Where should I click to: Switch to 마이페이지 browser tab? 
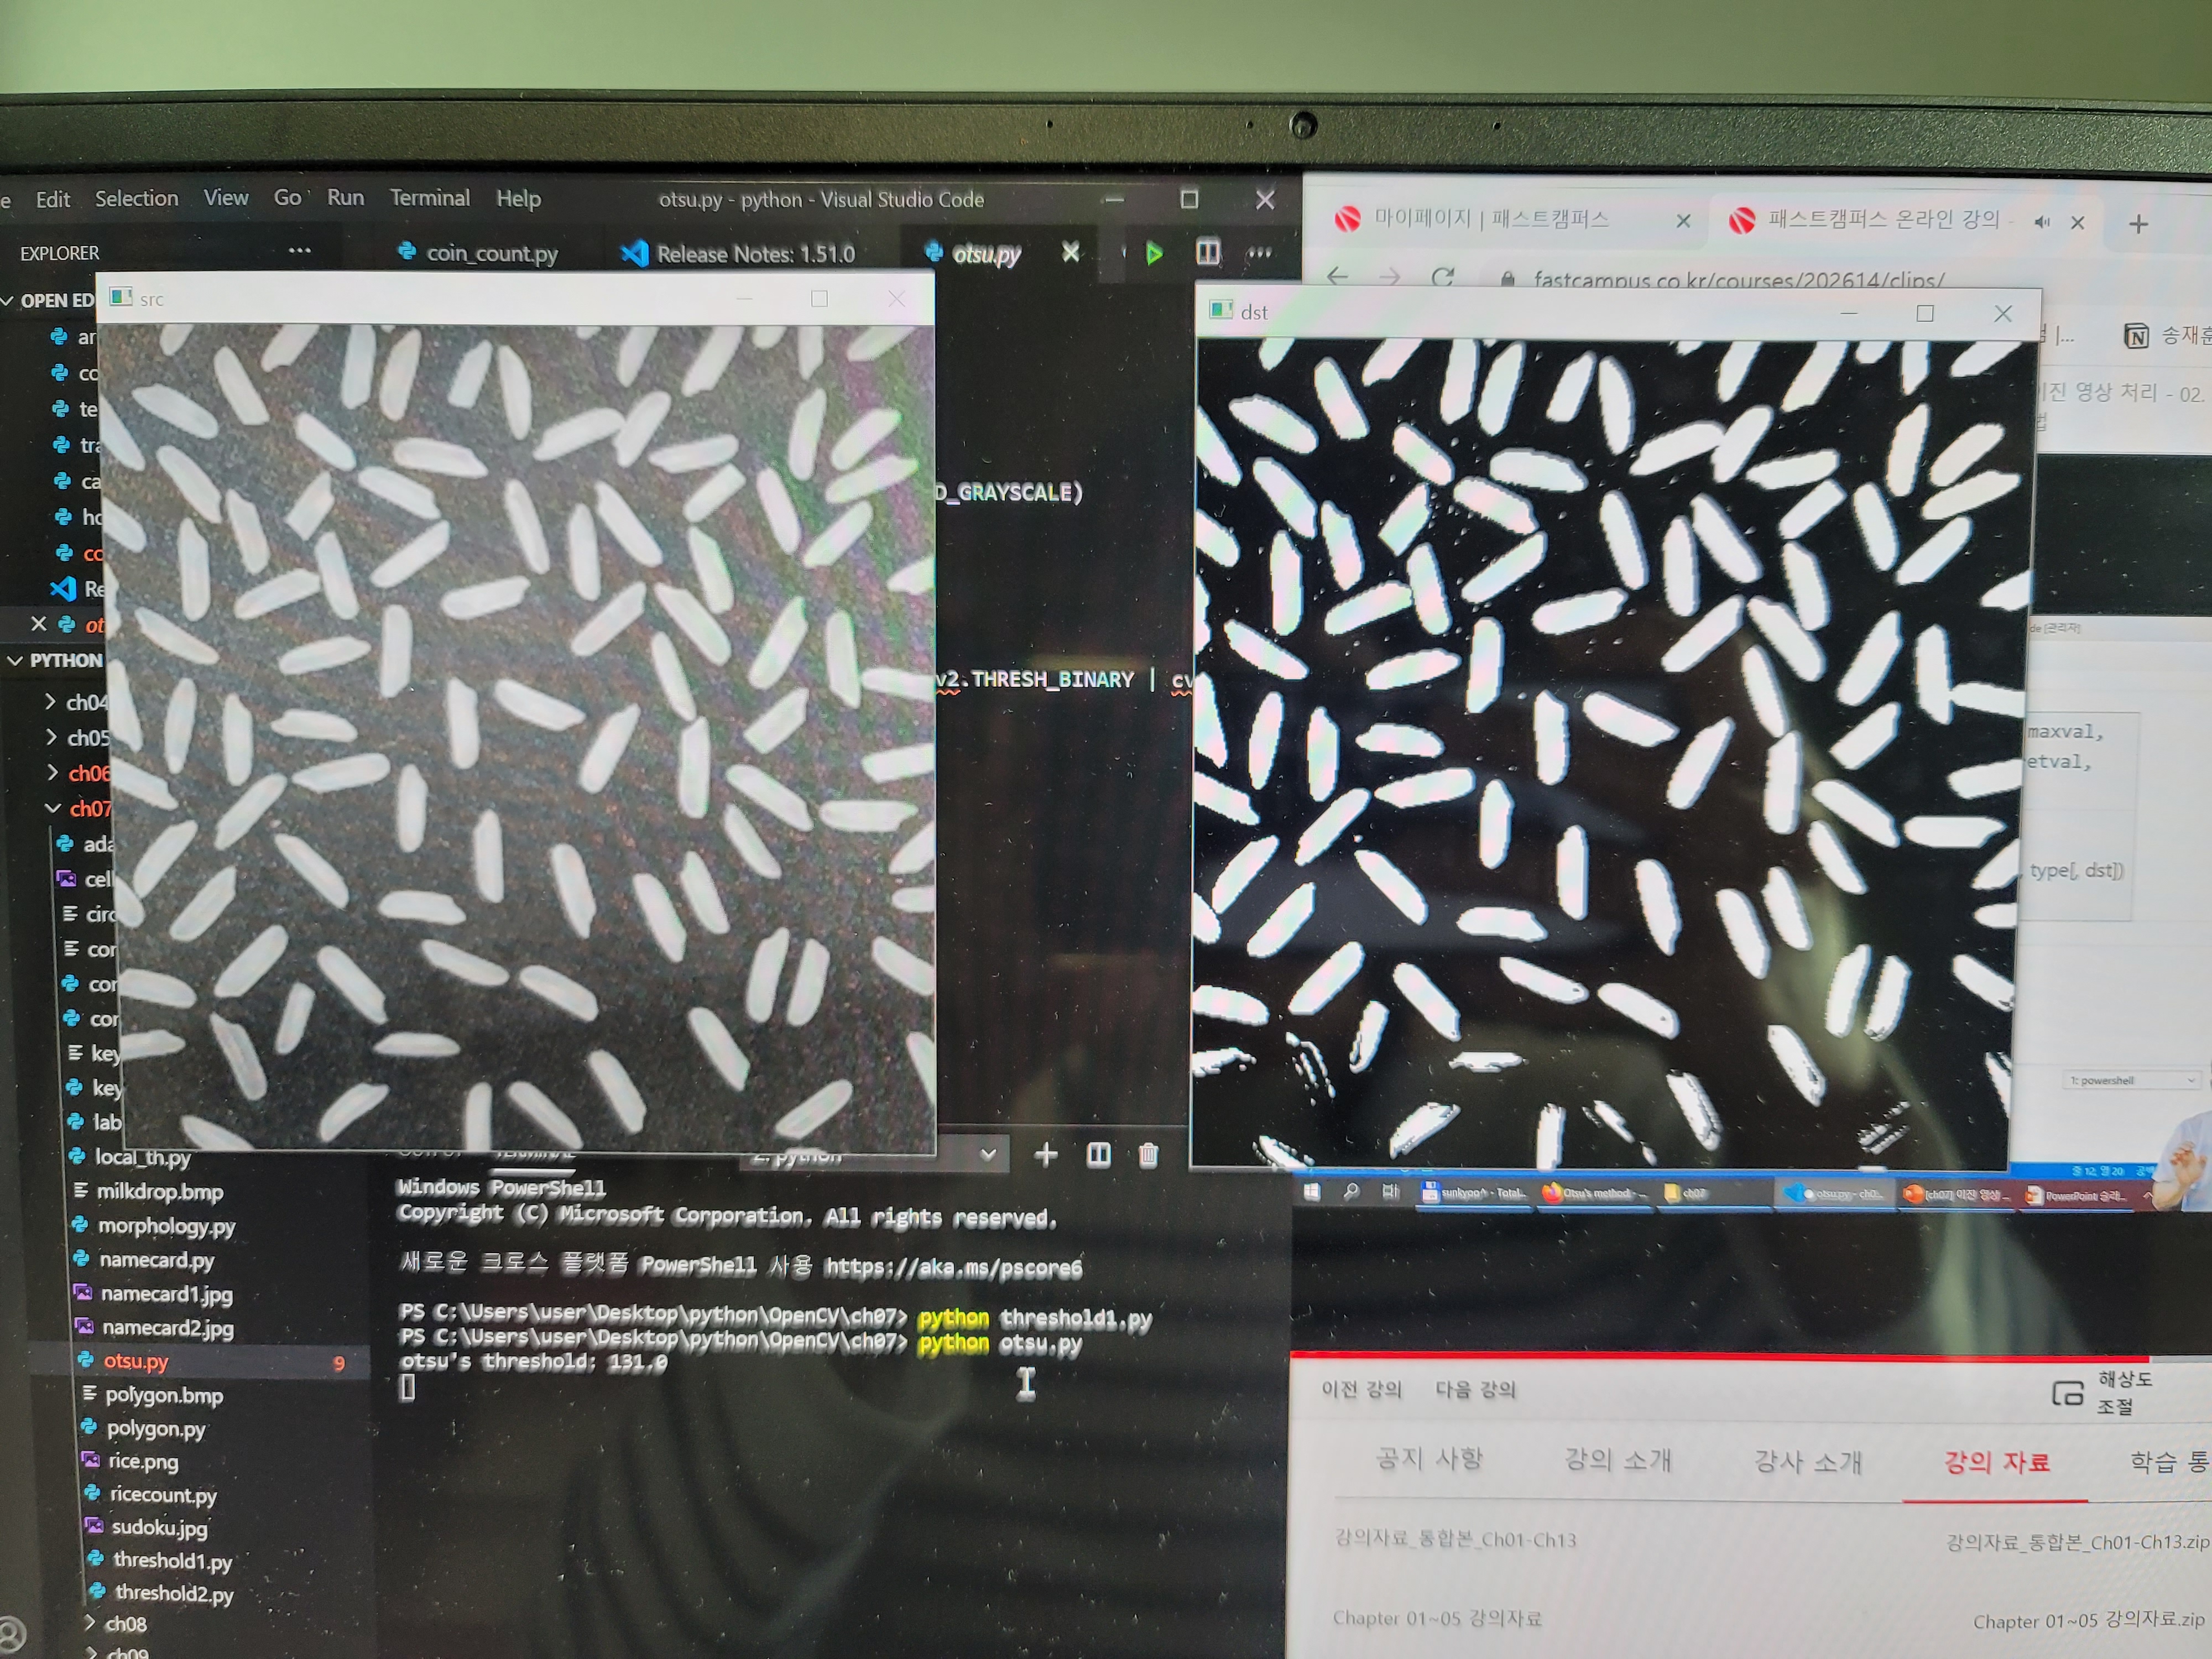(x=1490, y=218)
